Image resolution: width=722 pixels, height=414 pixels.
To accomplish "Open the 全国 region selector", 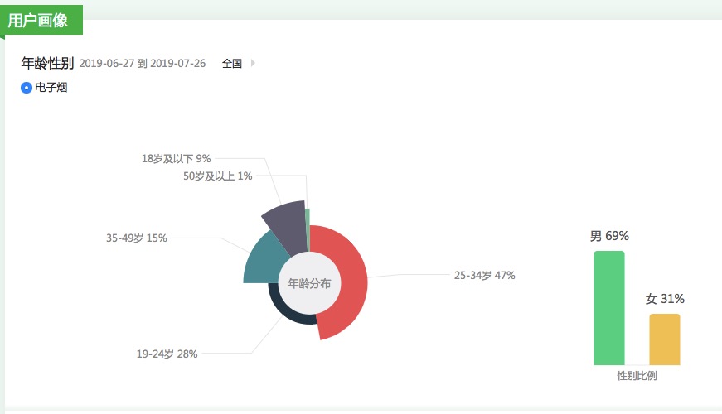I will click(232, 64).
